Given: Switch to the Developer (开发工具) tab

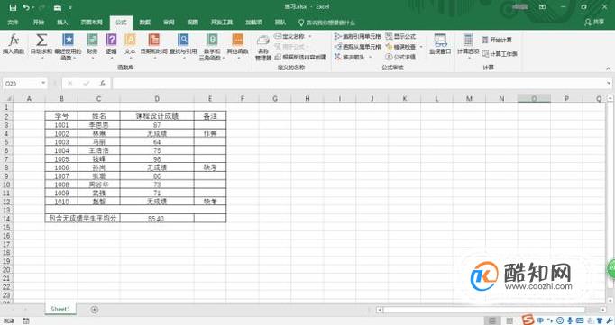Looking at the screenshot, I should [x=222, y=23].
